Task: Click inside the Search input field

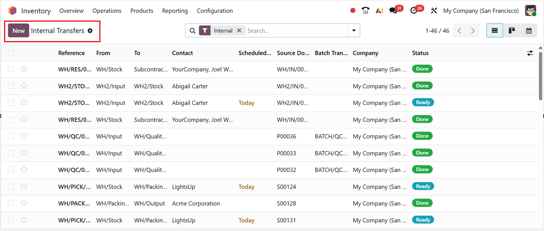Action: pyautogui.click(x=297, y=31)
